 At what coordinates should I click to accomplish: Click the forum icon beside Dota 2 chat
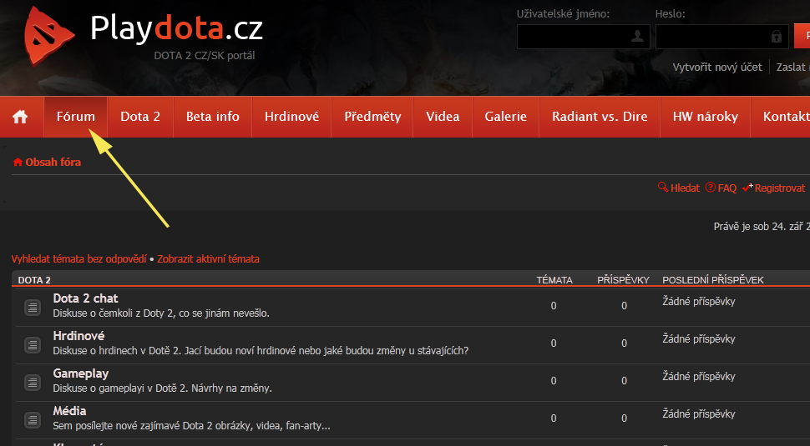pos(33,308)
